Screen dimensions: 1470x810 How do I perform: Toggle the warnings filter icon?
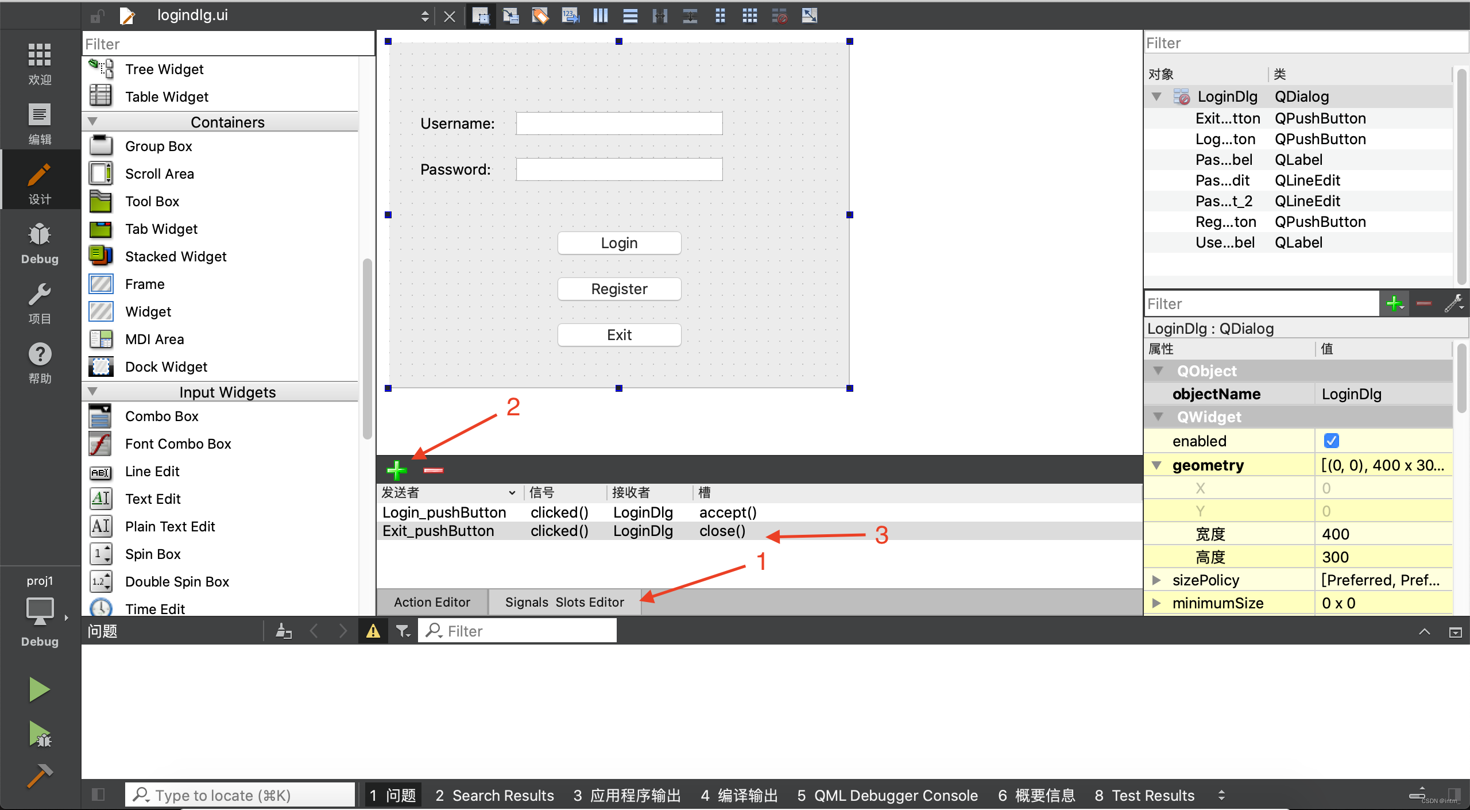pyautogui.click(x=373, y=631)
